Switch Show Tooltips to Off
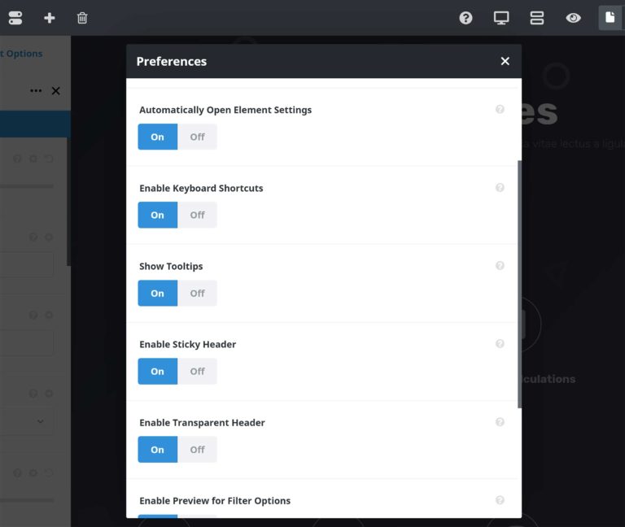 tap(197, 293)
